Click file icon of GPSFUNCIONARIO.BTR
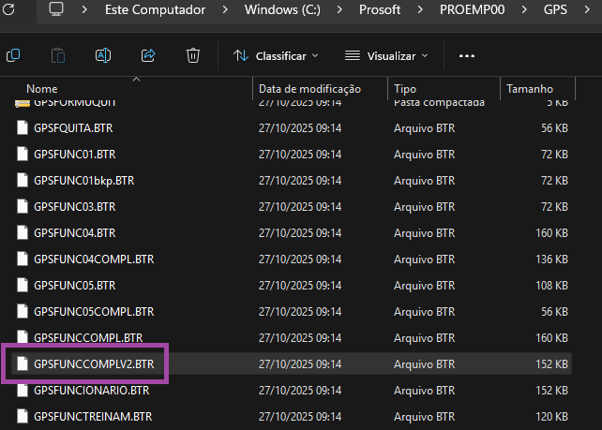The image size is (602, 430). 23,390
